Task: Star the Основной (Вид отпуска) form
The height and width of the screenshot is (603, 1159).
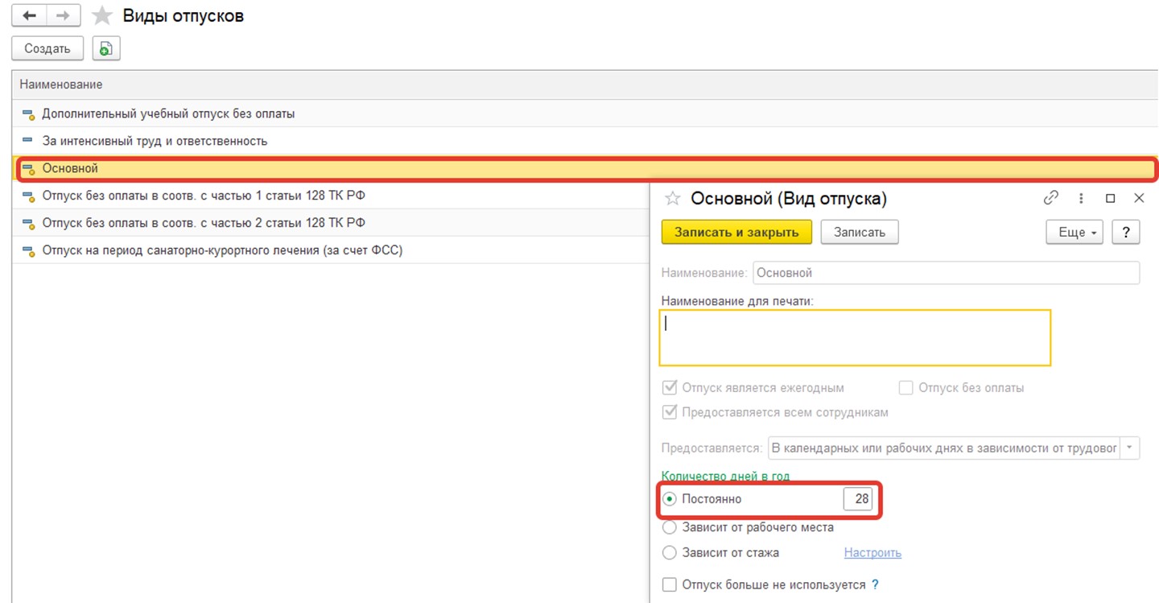Action: (x=673, y=199)
